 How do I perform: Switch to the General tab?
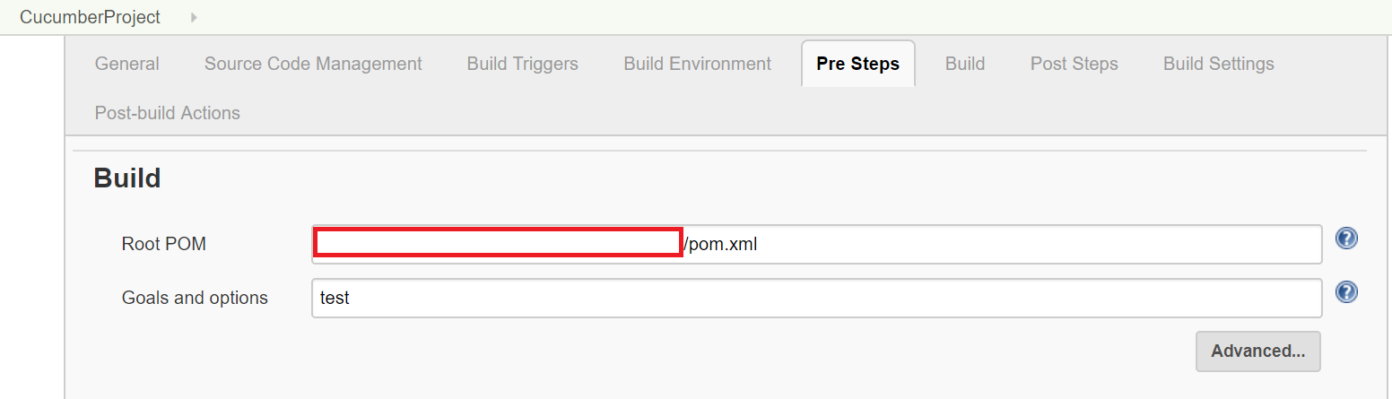[x=127, y=64]
